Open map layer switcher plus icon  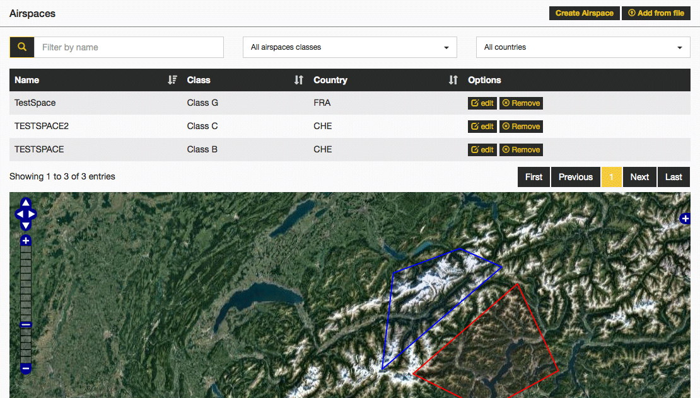coord(685,219)
